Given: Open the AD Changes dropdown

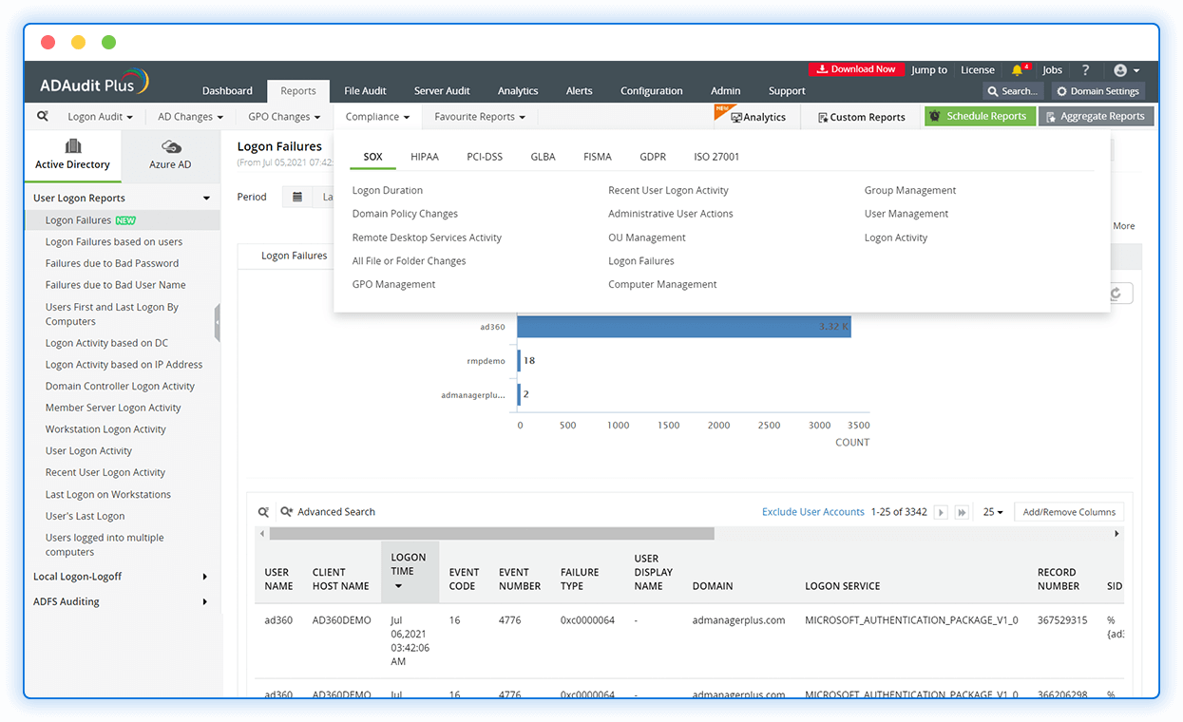Looking at the screenshot, I should tap(190, 117).
